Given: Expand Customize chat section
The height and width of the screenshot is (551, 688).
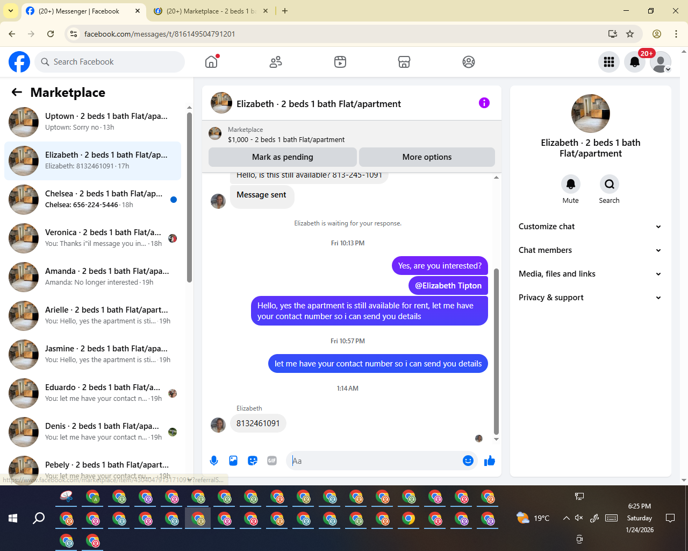Looking at the screenshot, I should 590,227.
